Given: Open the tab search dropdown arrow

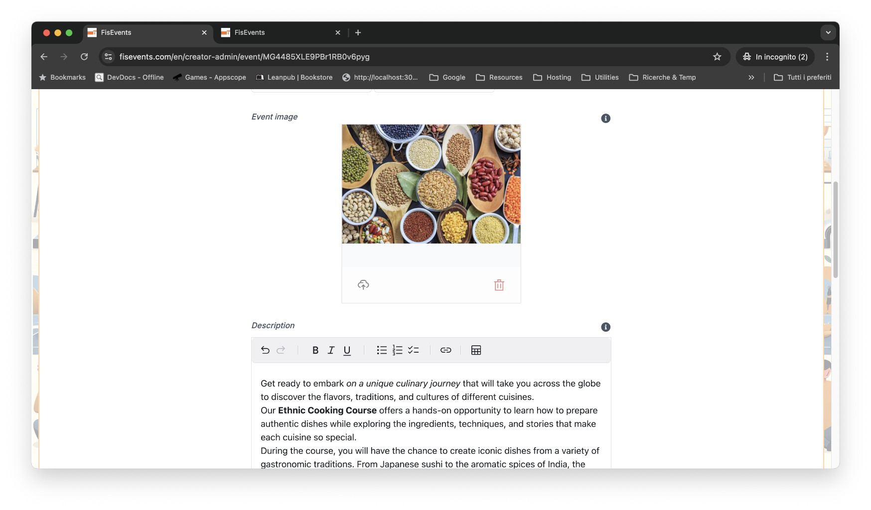Looking at the screenshot, I should point(828,32).
